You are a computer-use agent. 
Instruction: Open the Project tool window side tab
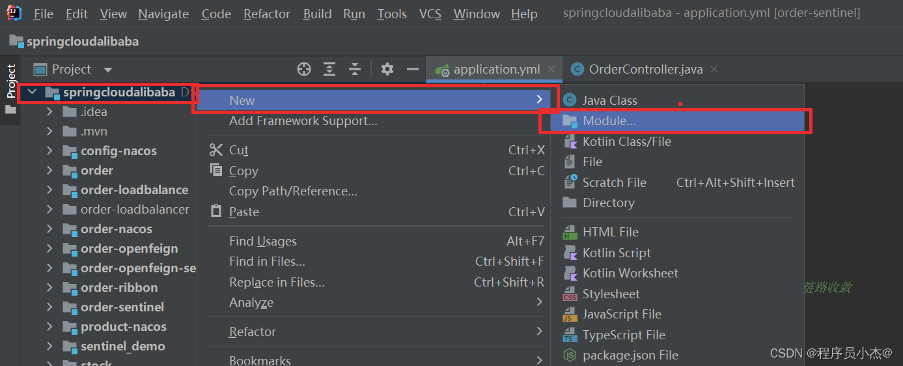[x=10, y=81]
